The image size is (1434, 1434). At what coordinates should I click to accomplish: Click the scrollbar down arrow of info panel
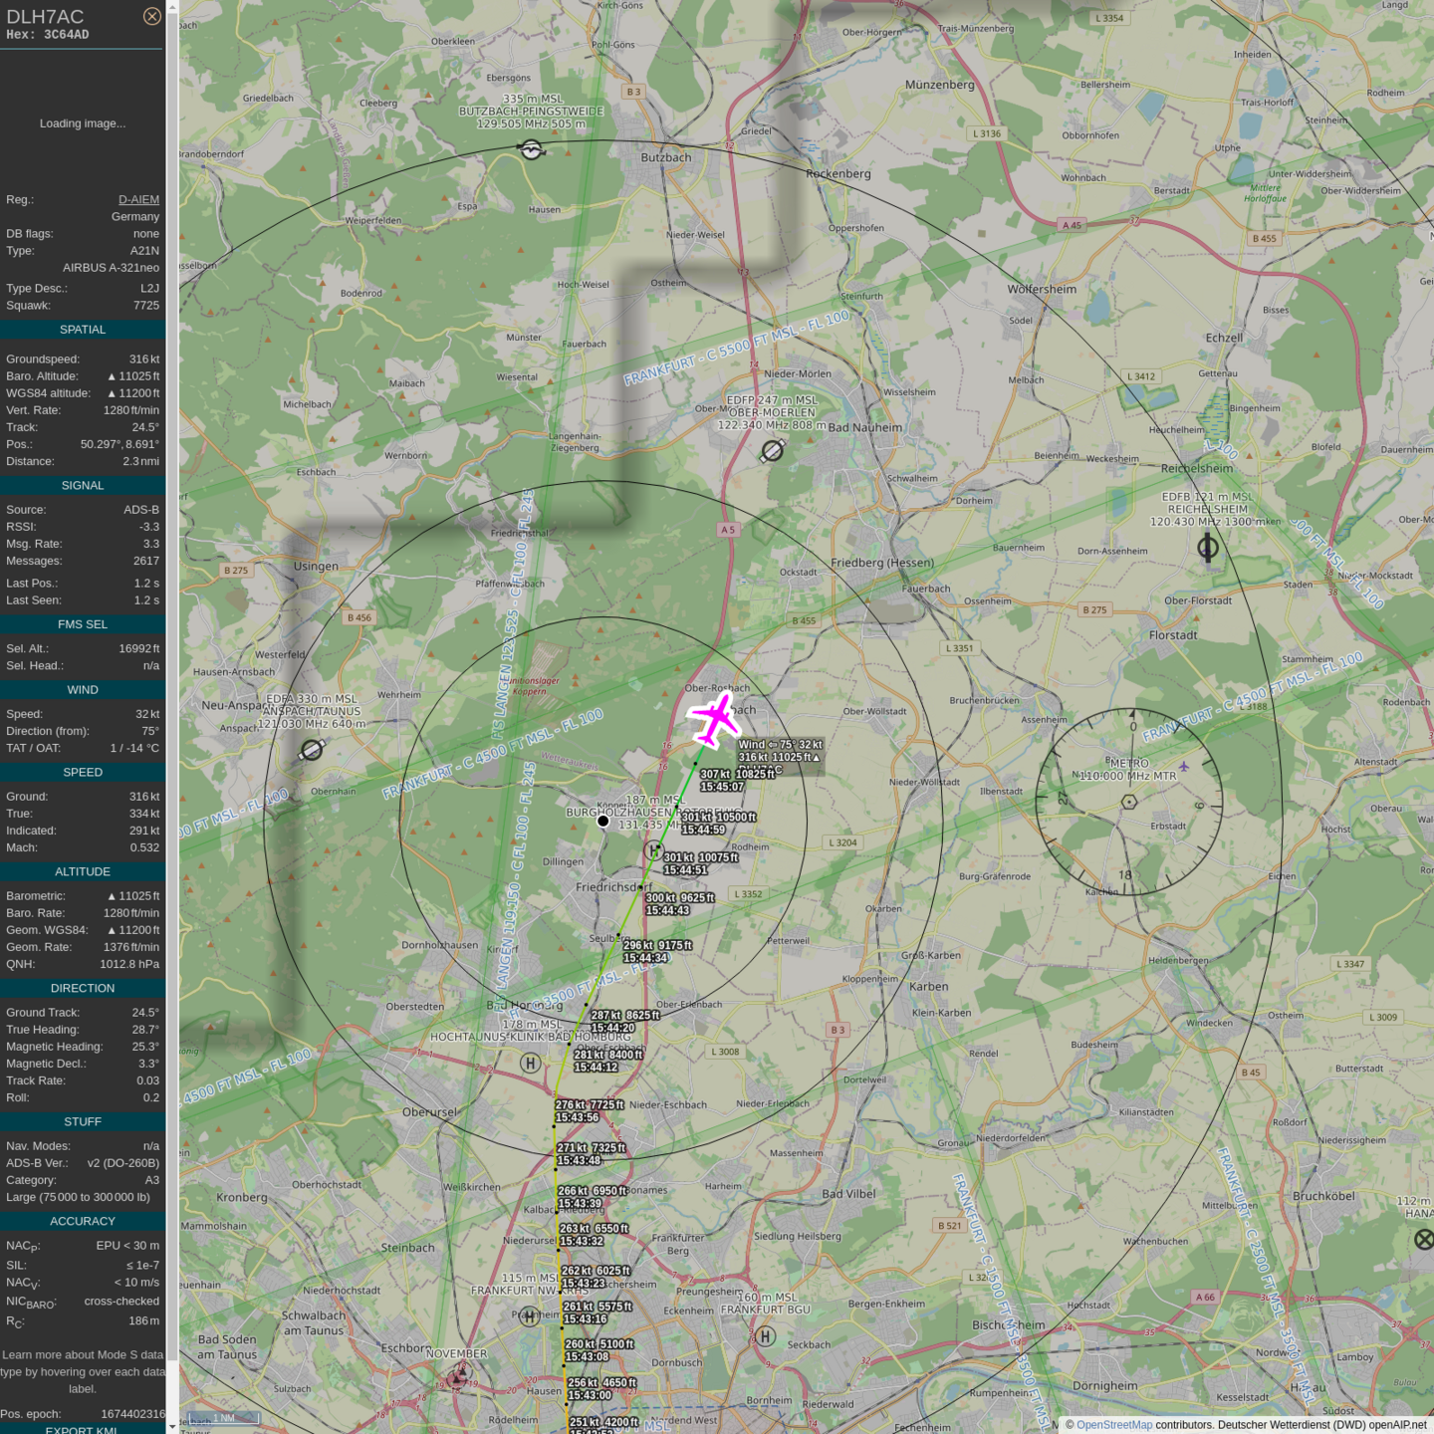[172, 1426]
